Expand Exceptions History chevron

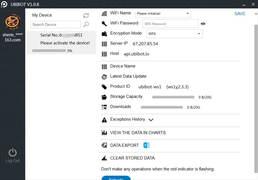click(x=151, y=120)
